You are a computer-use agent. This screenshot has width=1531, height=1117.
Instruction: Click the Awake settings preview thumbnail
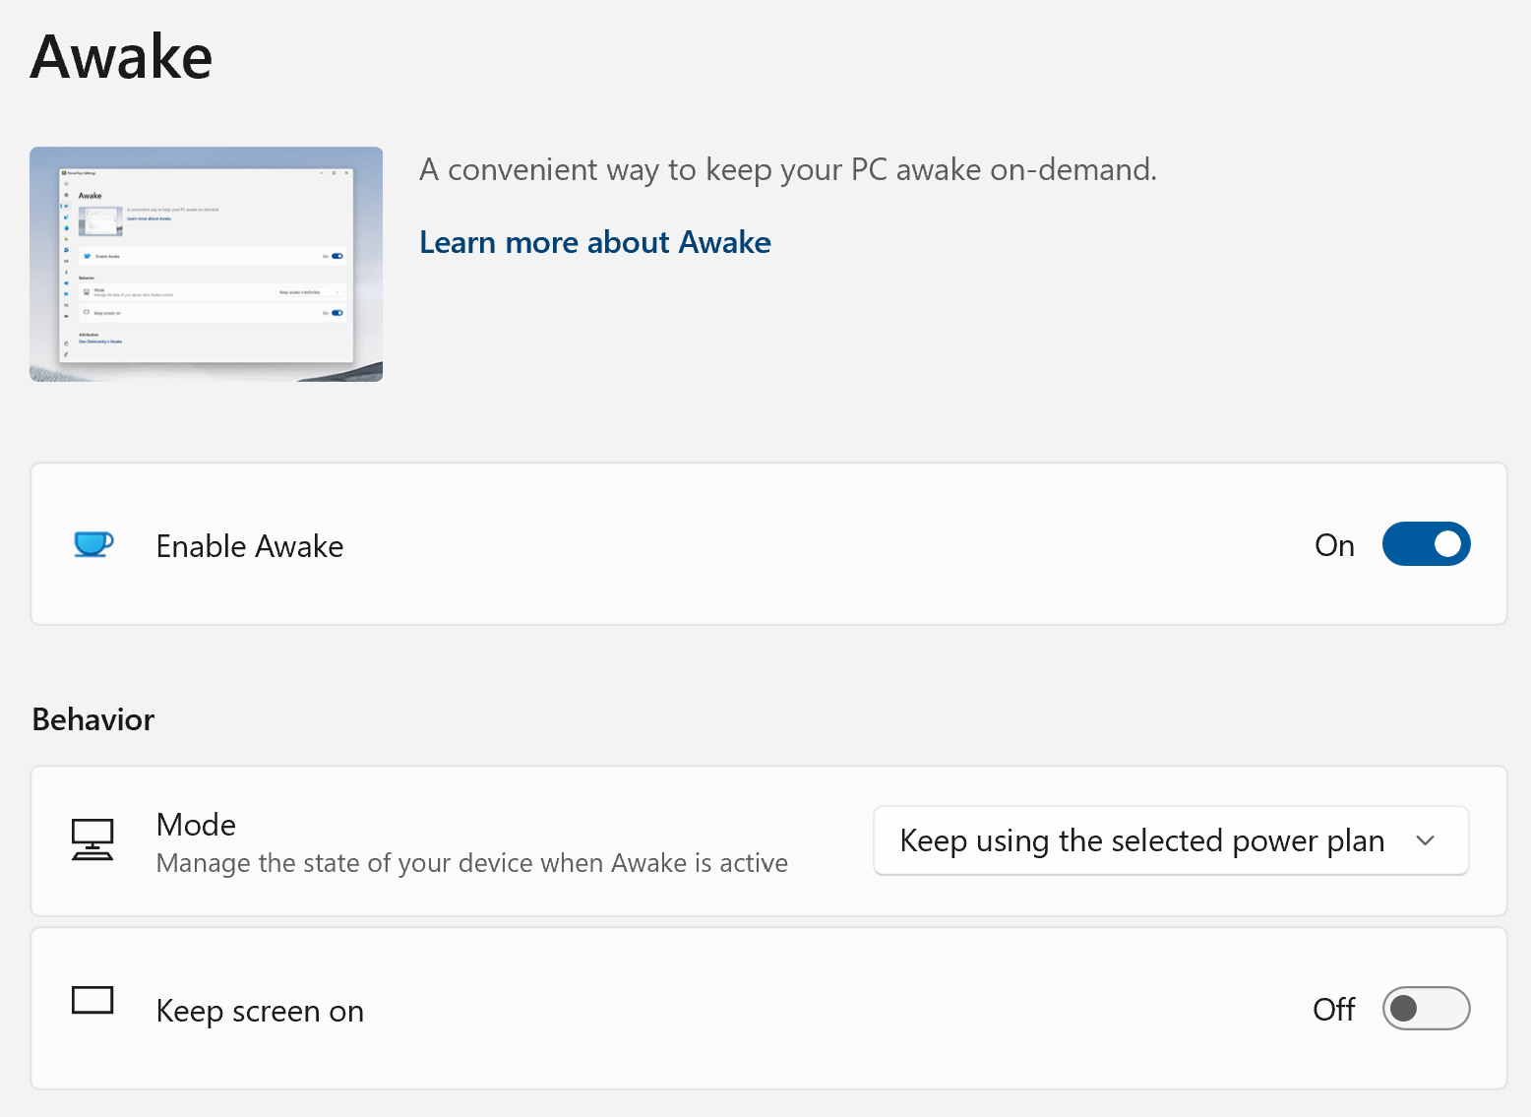click(x=206, y=264)
